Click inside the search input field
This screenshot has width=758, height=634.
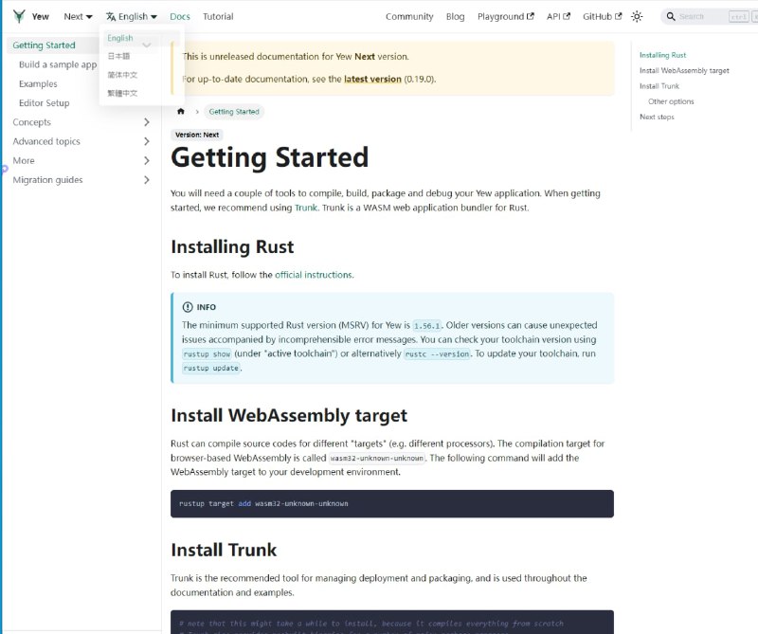coord(696,16)
